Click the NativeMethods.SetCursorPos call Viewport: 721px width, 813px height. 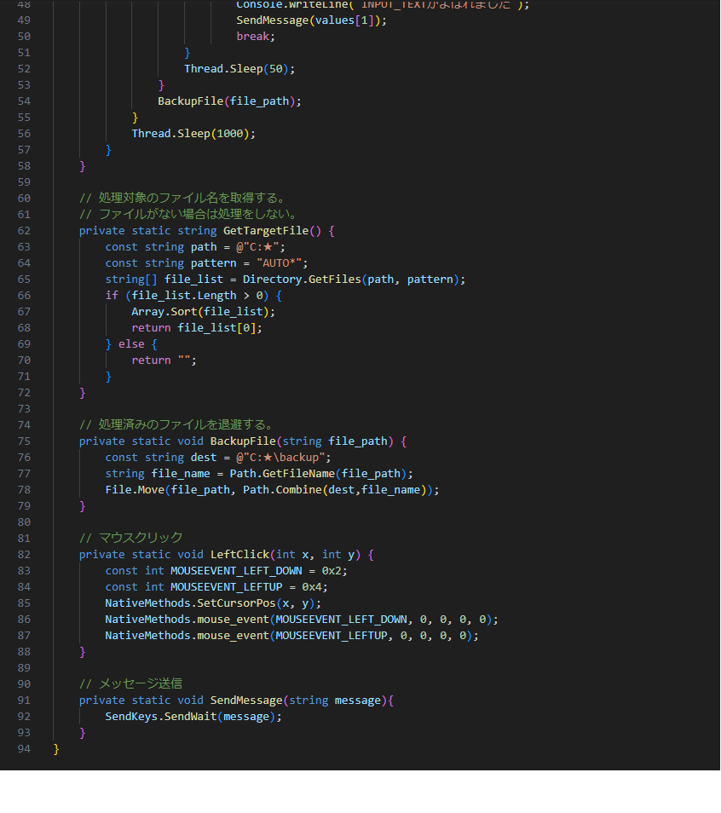point(193,603)
